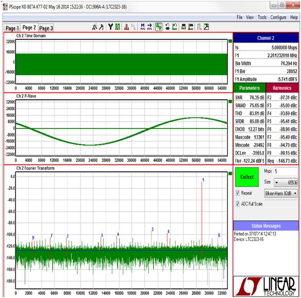Click the blue 'M' averaging icon
Image resolution: width=301 pixels, height=298 pixels.
(x=142, y=27)
